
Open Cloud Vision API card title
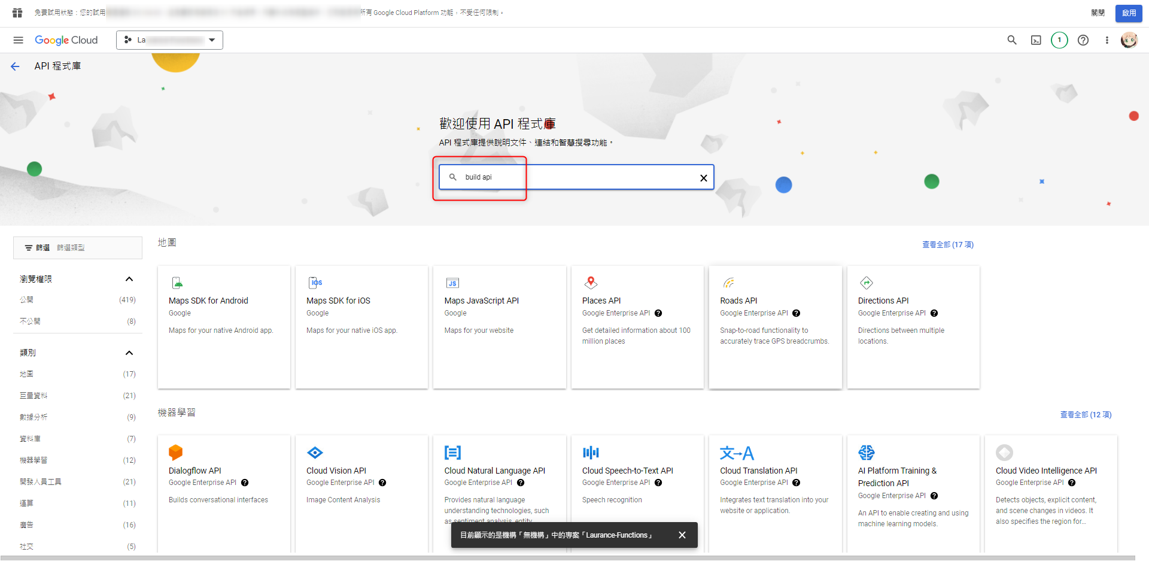coord(336,471)
